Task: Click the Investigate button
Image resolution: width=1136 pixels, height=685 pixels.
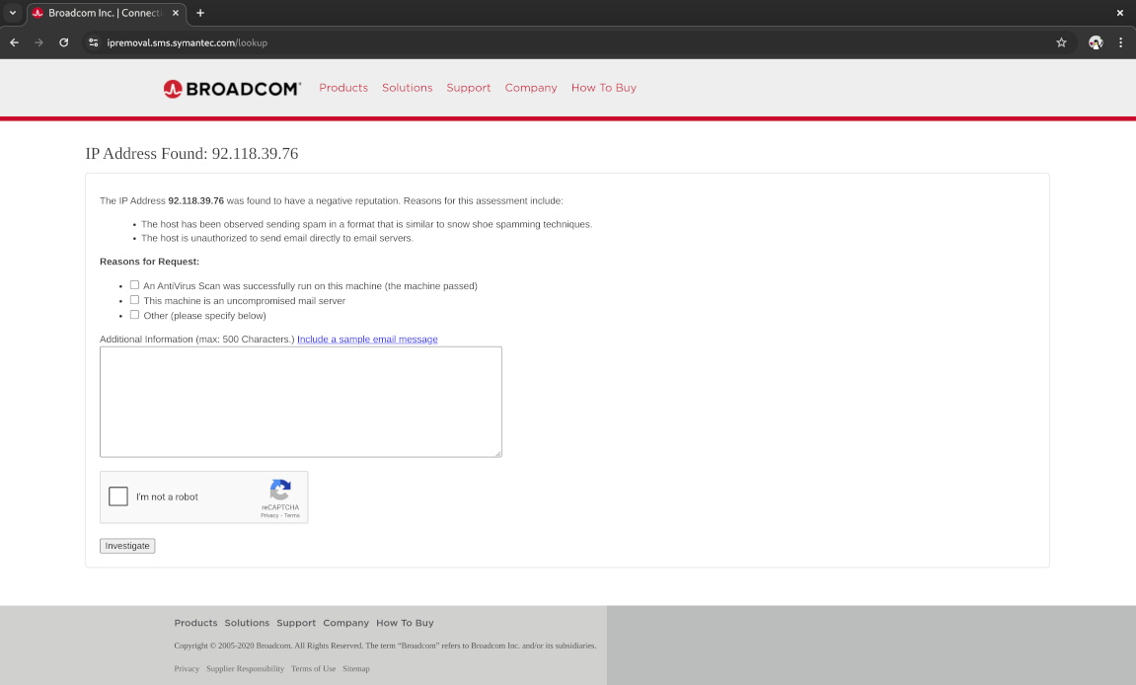Action: pyautogui.click(x=127, y=546)
